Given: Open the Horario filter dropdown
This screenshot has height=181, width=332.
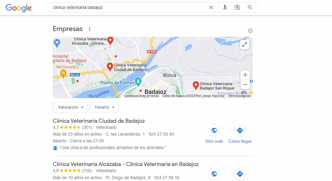Looking at the screenshot, I should pyautogui.click(x=104, y=107).
